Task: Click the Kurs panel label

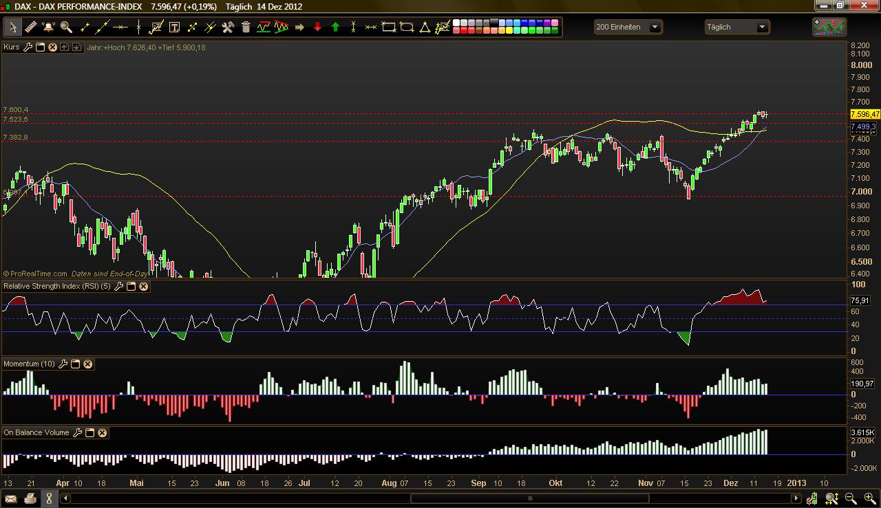Action: pos(12,47)
